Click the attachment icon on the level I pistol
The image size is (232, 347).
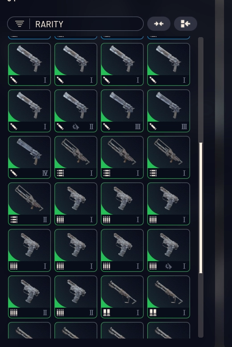pos(169,266)
